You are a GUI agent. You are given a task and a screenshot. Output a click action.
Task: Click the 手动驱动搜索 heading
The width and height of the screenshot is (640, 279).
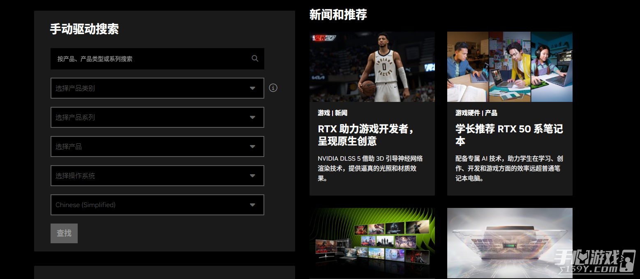click(x=84, y=29)
